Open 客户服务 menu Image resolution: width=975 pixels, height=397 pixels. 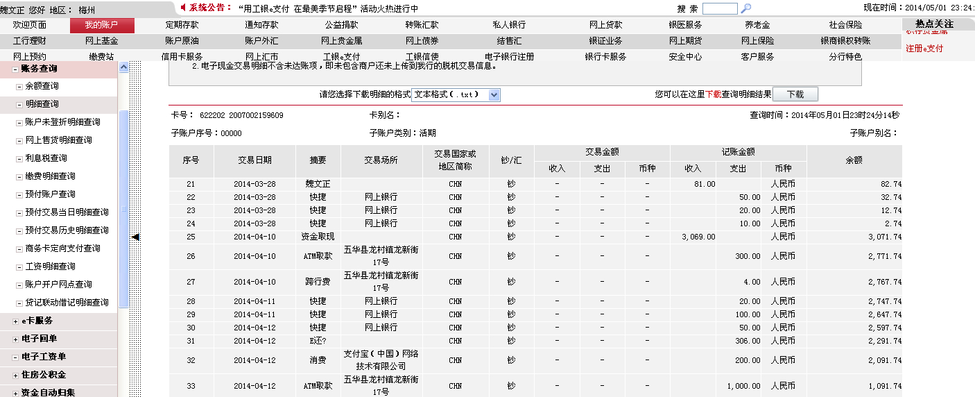pyautogui.click(x=757, y=57)
